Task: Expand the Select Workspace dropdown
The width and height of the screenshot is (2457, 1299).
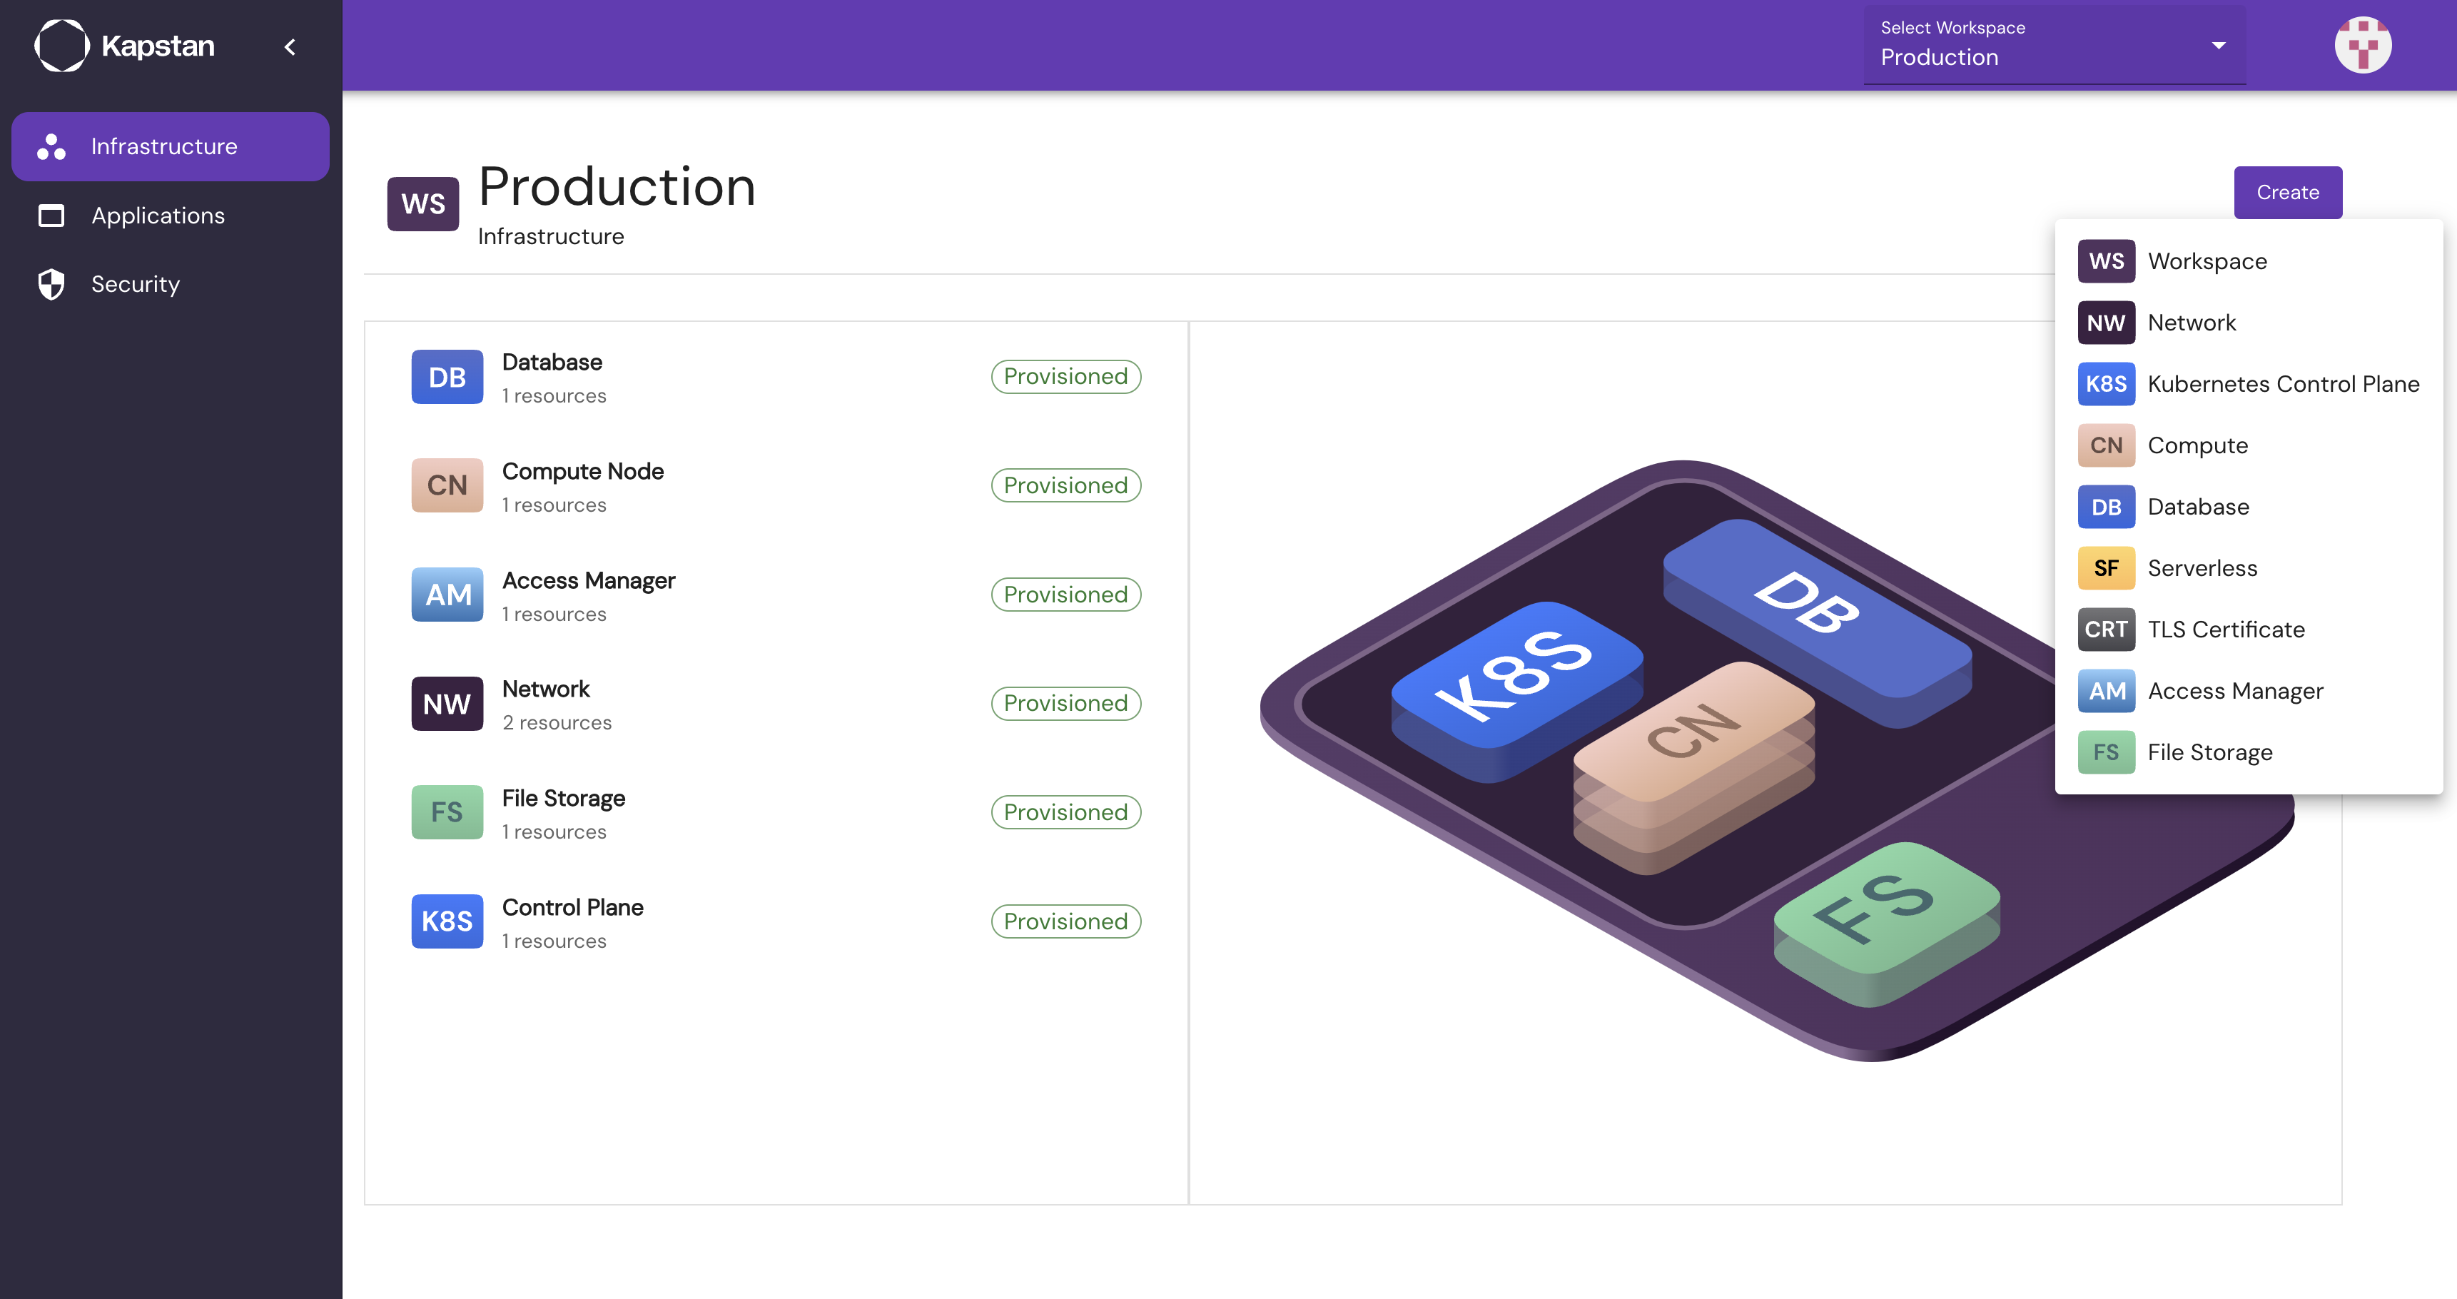Action: 2217,44
